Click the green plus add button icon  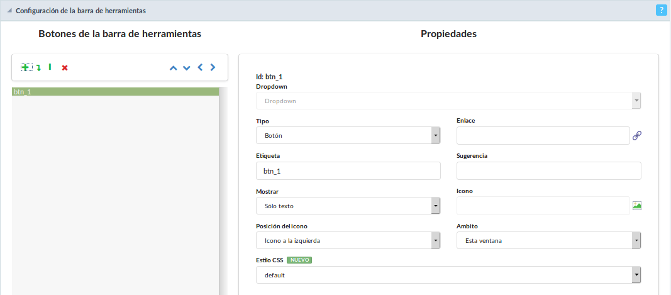(x=26, y=67)
